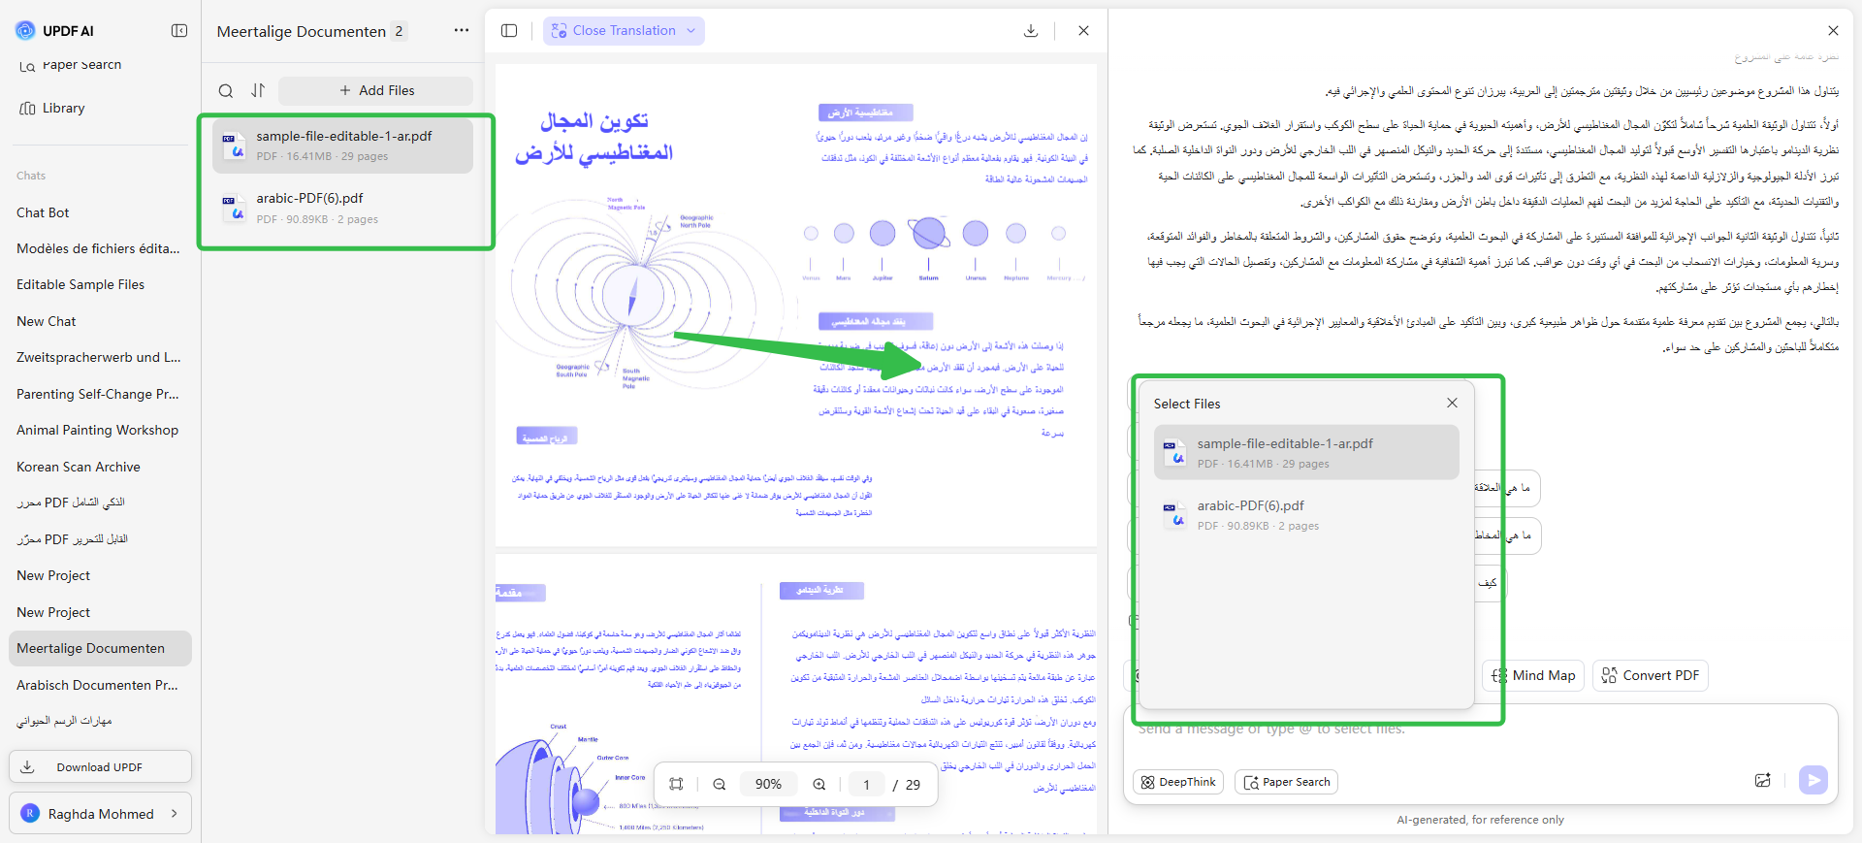1862x843 pixels.
Task: Click the page number field
Action: (867, 784)
